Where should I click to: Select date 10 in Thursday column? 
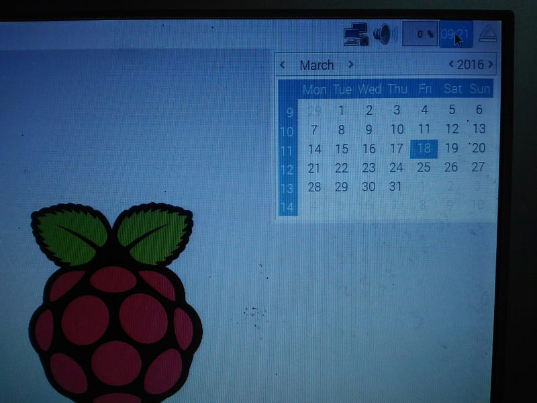tap(397, 129)
